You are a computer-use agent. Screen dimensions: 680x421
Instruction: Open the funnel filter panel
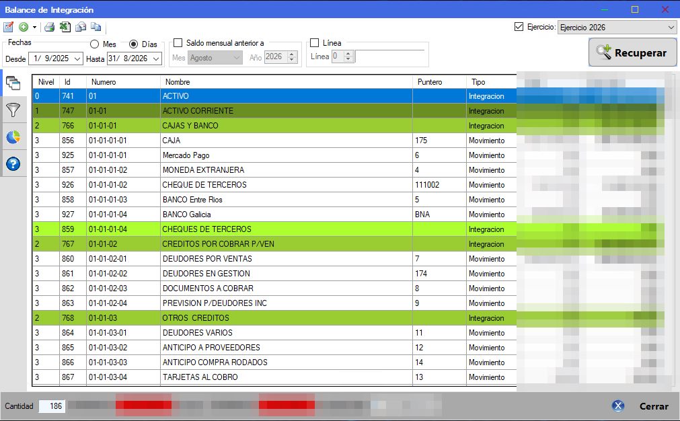[13, 110]
